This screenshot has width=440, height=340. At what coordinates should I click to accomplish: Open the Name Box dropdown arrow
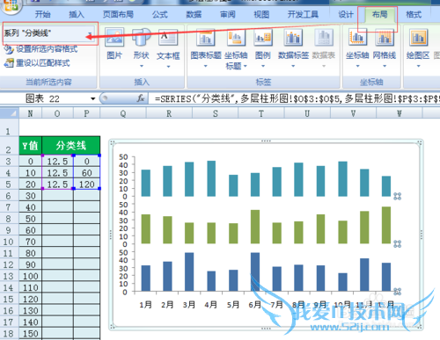point(92,98)
